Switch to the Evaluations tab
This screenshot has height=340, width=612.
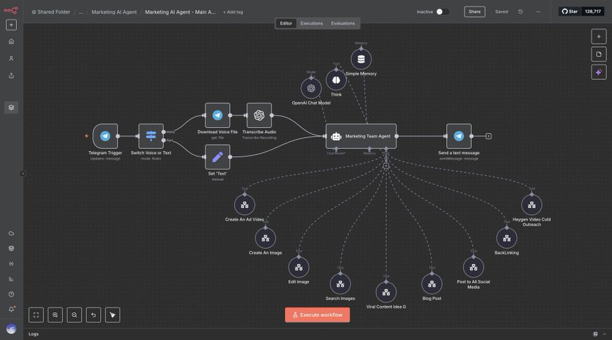pos(343,23)
